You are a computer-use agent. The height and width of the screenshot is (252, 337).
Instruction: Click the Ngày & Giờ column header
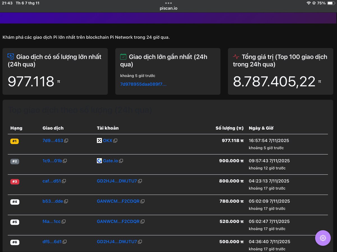tap(261, 128)
